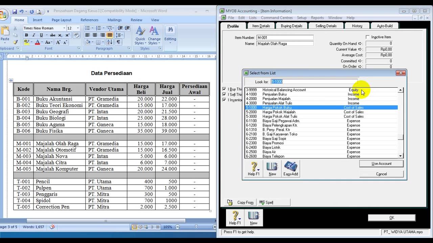The width and height of the screenshot is (433, 243).
Task: Click account list scroll down arrow
Action: [x=401, y=156]
